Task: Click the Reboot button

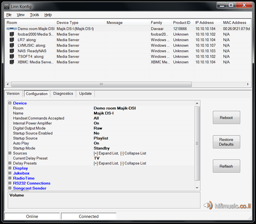Action: click(226, 117)
